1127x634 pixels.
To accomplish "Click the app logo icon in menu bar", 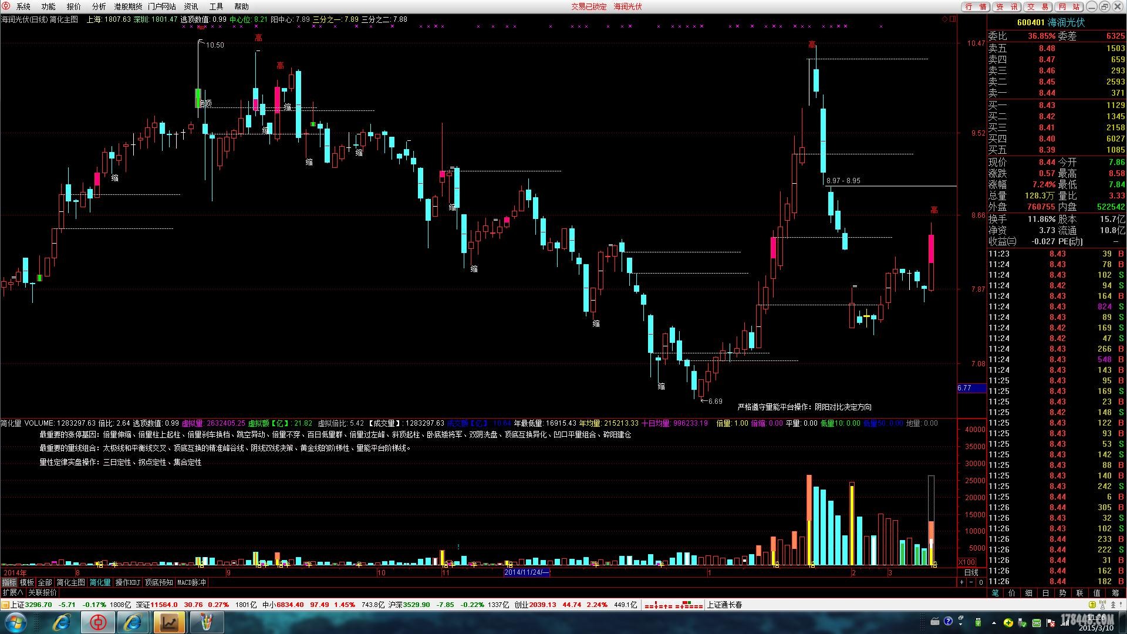I will pyautogui.click(x=6, y=6).
